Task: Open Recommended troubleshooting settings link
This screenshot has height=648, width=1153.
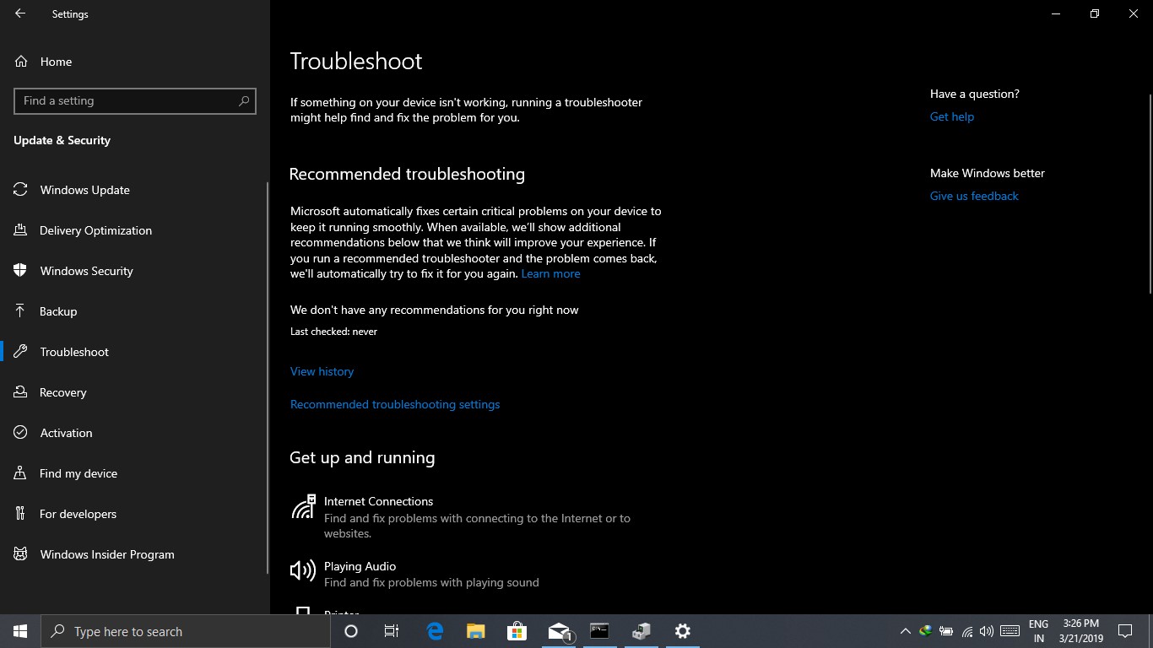Action: pos(395,404)
